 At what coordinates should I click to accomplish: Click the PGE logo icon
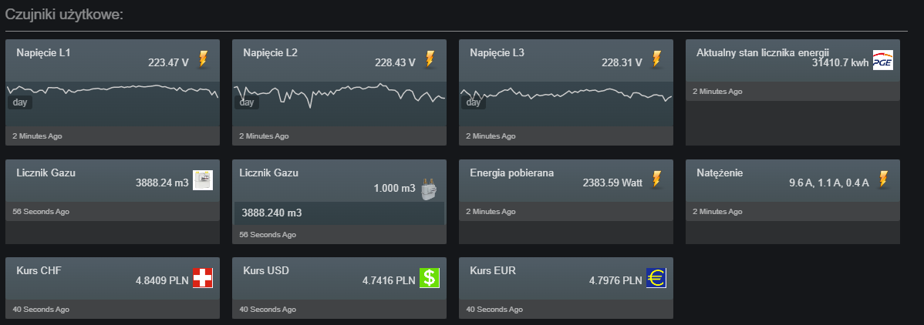click(x=883, y=61)
